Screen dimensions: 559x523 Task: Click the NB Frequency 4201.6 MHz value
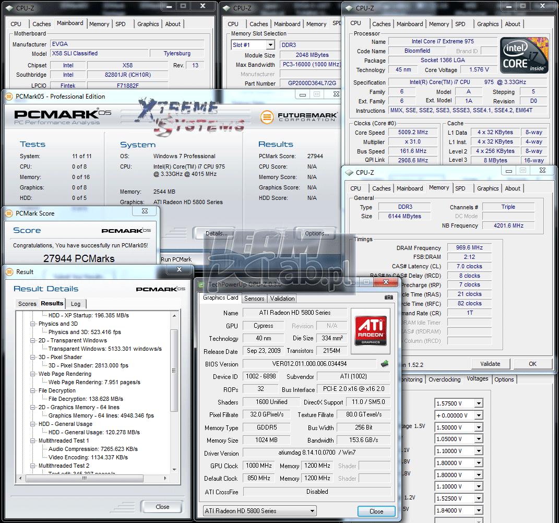pos(508,225)
